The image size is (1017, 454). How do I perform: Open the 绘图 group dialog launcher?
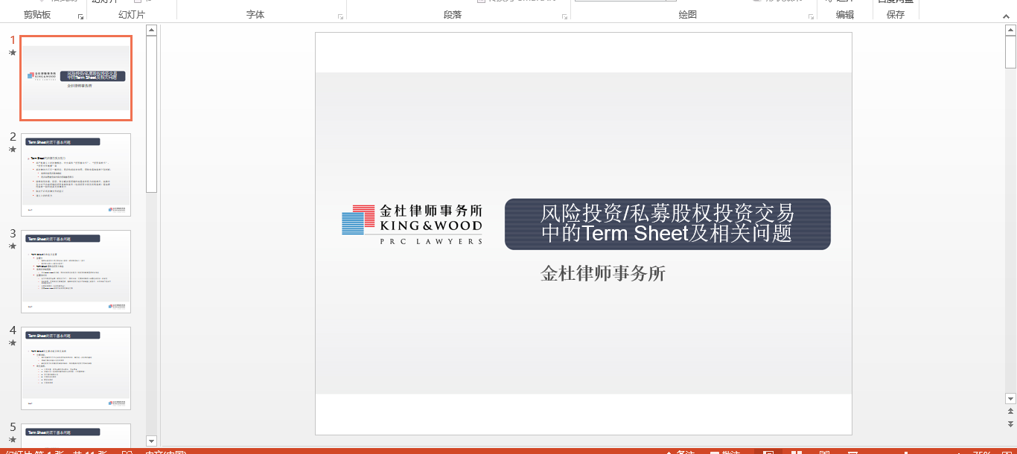812,16
